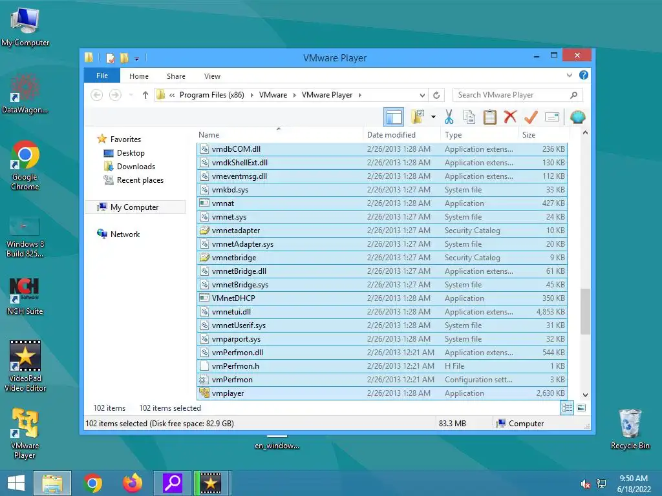662x496 pixels.
Task: Open Customize Quick Access Toolbar dropdown
Action: coord(137,59)
